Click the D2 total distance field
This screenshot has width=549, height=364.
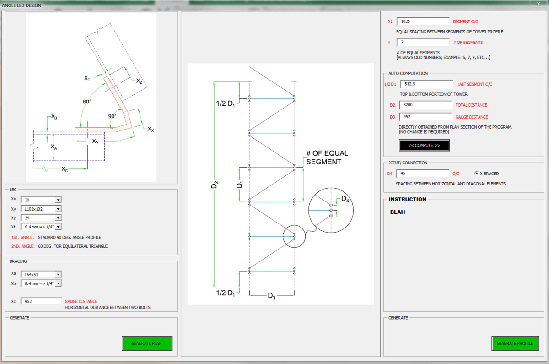pyautogui.click(x=425, y=105)
